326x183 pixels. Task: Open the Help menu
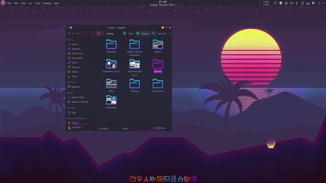click(x=56, y=4)
